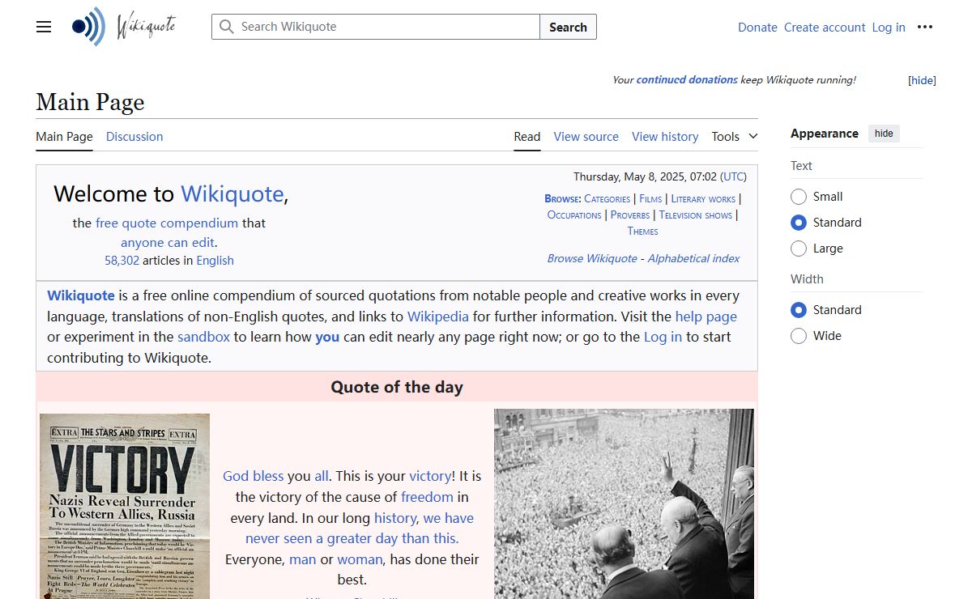The height and width of the screenshot is (599, 972).
Task: Click 'victory' link in quote
Action: click(430, 476)
